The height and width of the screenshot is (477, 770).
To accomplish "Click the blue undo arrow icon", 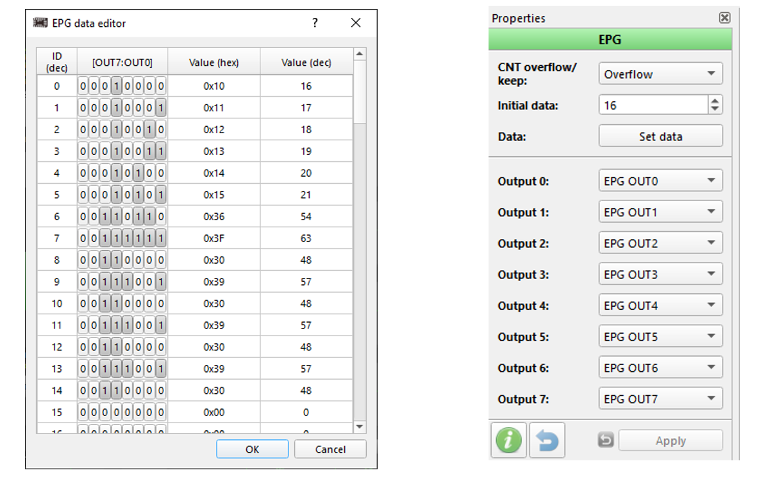I will point(547,441).
